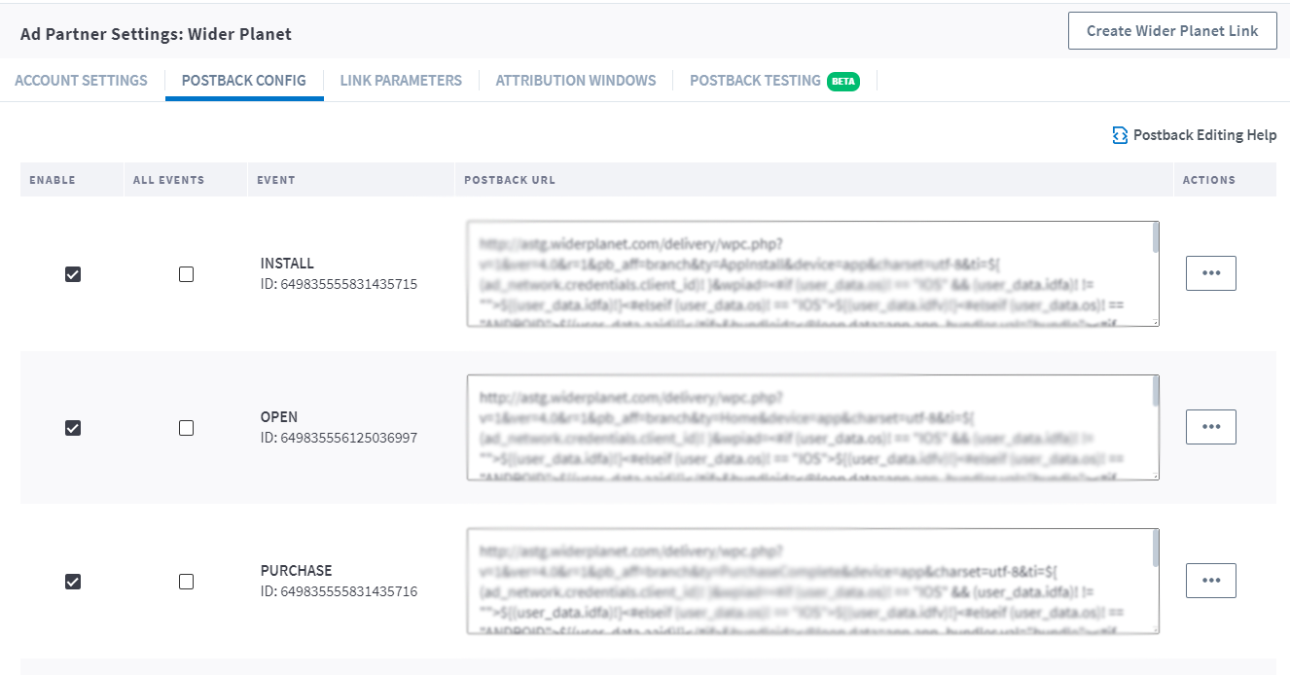This screenshot has width=1290, height=675.
Task: Check All Events for OPEN row
Action: tap(186, 428)
